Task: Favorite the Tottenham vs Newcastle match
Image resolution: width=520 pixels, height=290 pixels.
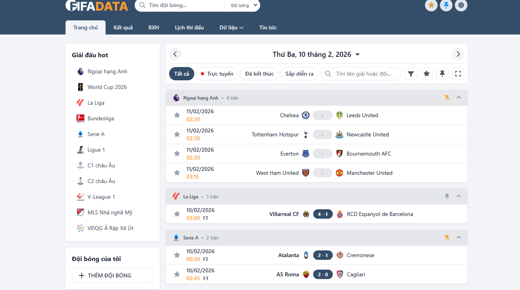Action: [x=177, y=134]
